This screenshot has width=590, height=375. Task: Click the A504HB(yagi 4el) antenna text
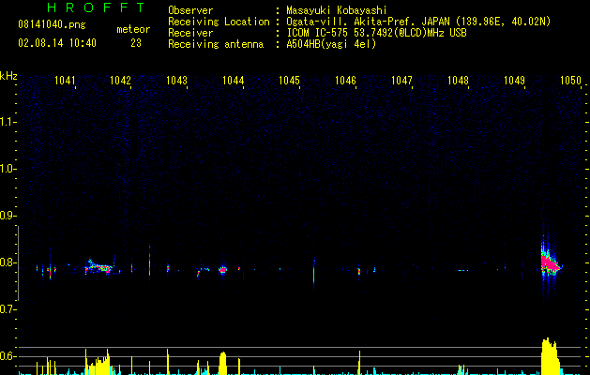[x=331, y=44]
